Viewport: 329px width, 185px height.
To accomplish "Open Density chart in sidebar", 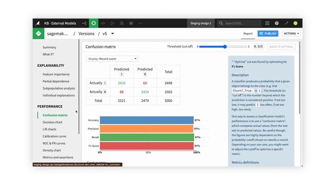I will pyautogui.click(x=51, y=151).
